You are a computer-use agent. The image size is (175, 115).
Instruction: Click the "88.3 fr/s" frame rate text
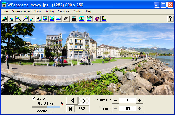[46, 103]
